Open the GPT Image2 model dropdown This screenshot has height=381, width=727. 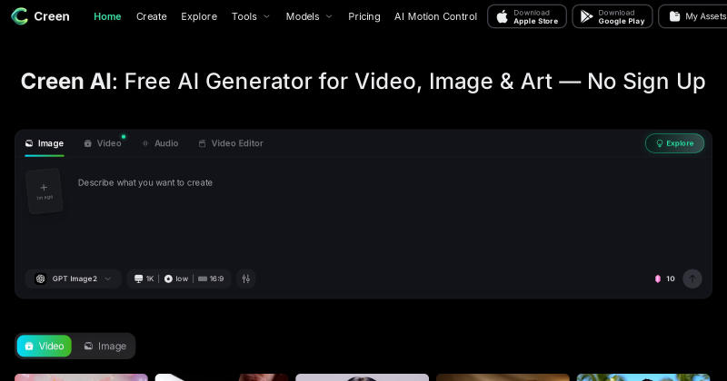74,278
